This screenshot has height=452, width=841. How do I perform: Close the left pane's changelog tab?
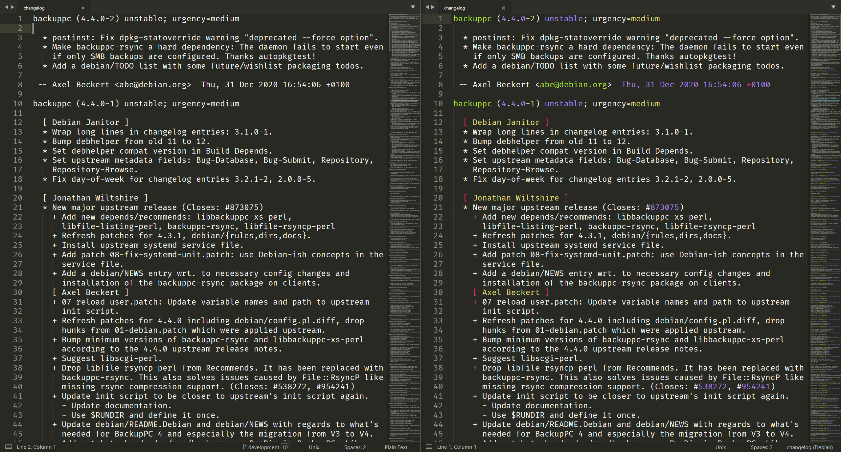(83, 8)
